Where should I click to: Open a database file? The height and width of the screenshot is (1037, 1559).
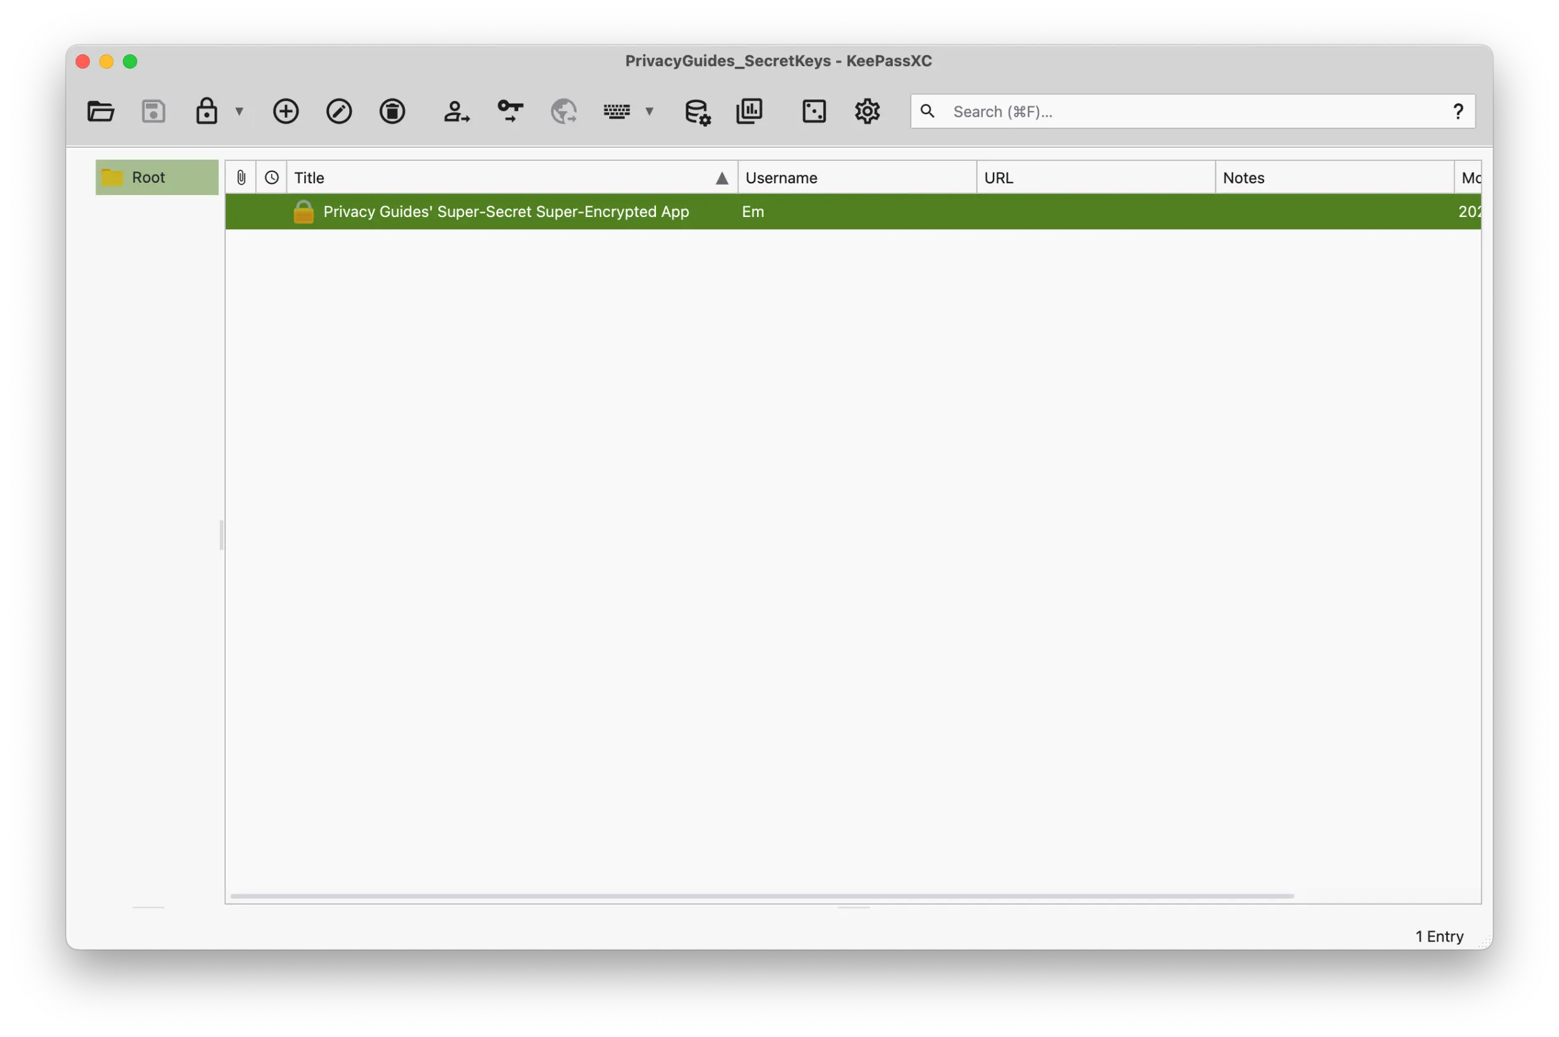tap(100, 111)
